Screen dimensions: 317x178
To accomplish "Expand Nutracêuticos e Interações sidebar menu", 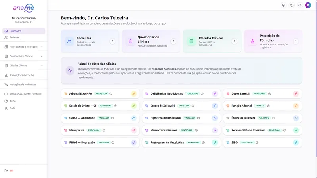I will click(x=24, y=47).
